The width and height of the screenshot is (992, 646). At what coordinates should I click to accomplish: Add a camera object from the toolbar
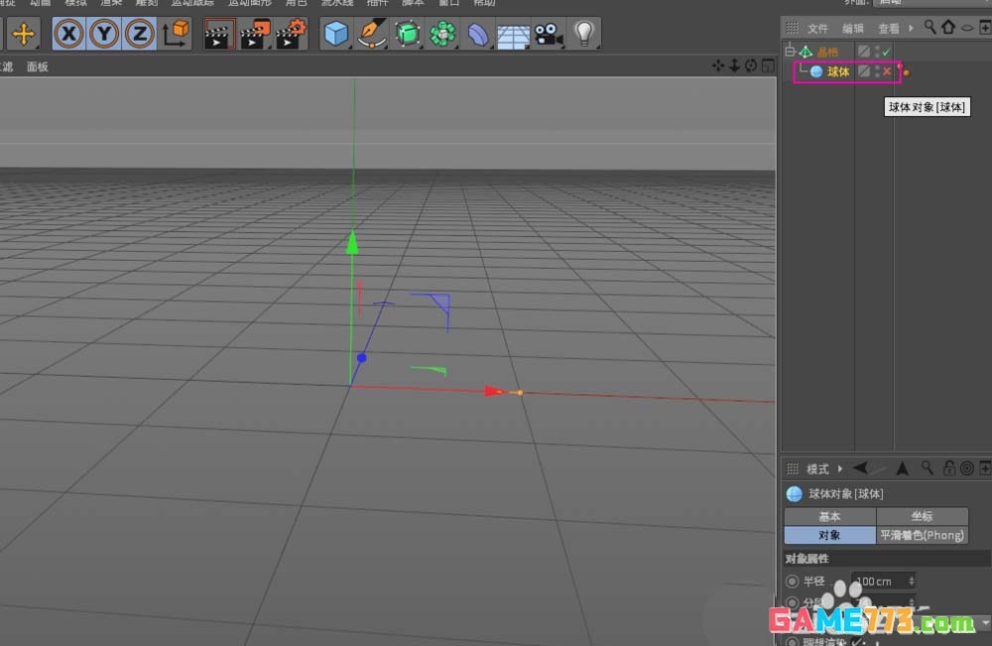click(549, 33)
